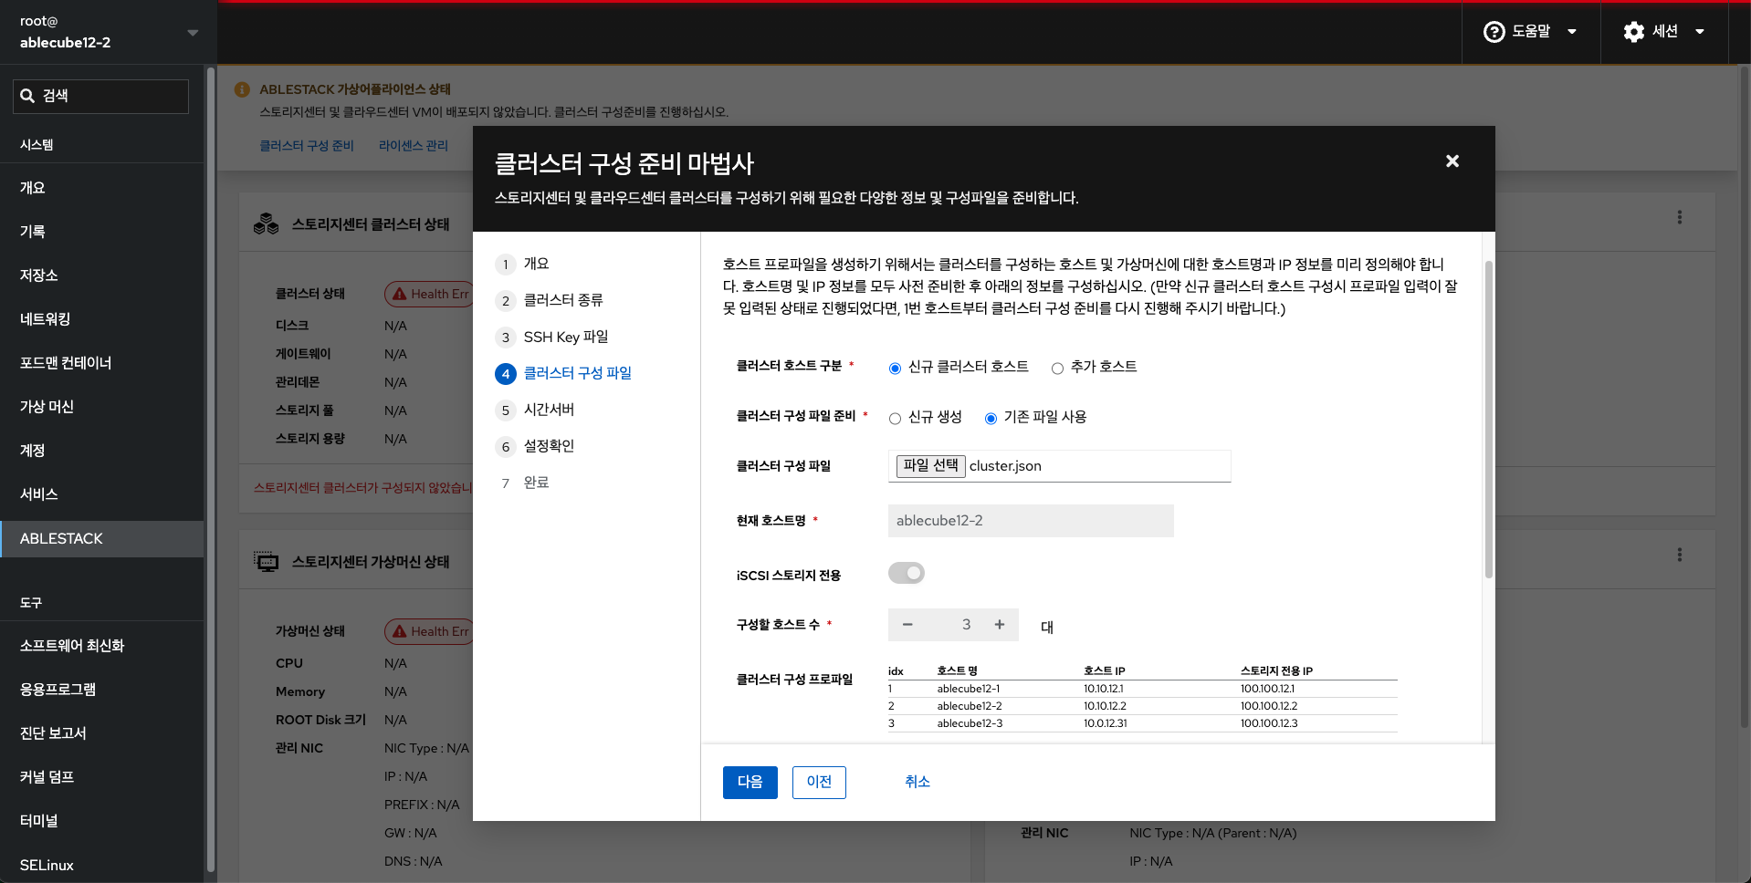Click the session gear icon
The height and width of the screenshot is (883, 1751).
pos(1633,32)
